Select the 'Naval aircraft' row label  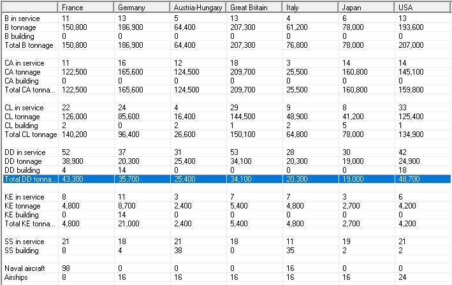click(x=25, y=268)
